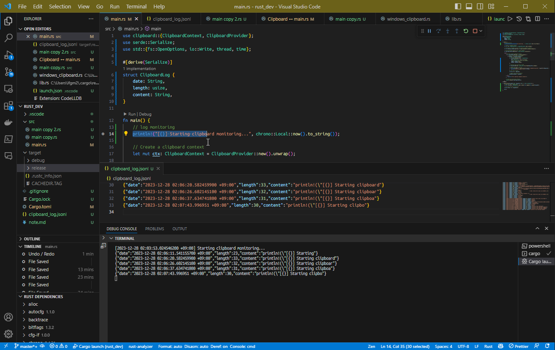Stop the debugging session
Viewport: 555px width, 350px height.
pos(475,31)
